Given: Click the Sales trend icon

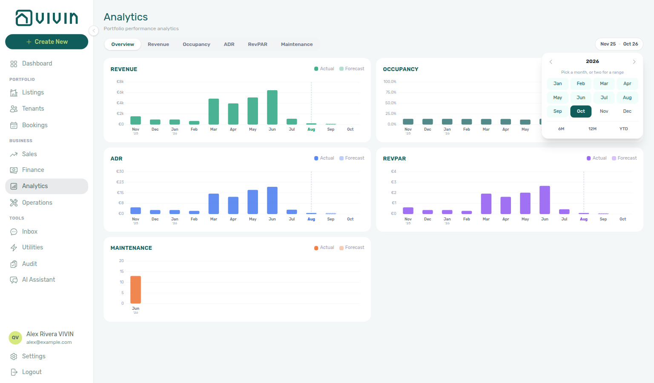Looking at the screenshot, I should [x=14, y=154].
